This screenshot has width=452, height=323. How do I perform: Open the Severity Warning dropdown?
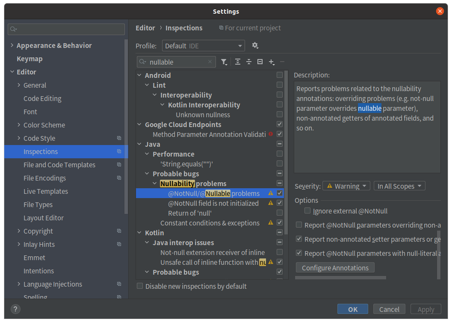pyautogui.click(x=346, y=186)
